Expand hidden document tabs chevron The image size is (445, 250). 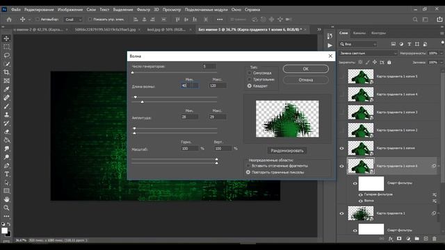click(x=319, y=29)
